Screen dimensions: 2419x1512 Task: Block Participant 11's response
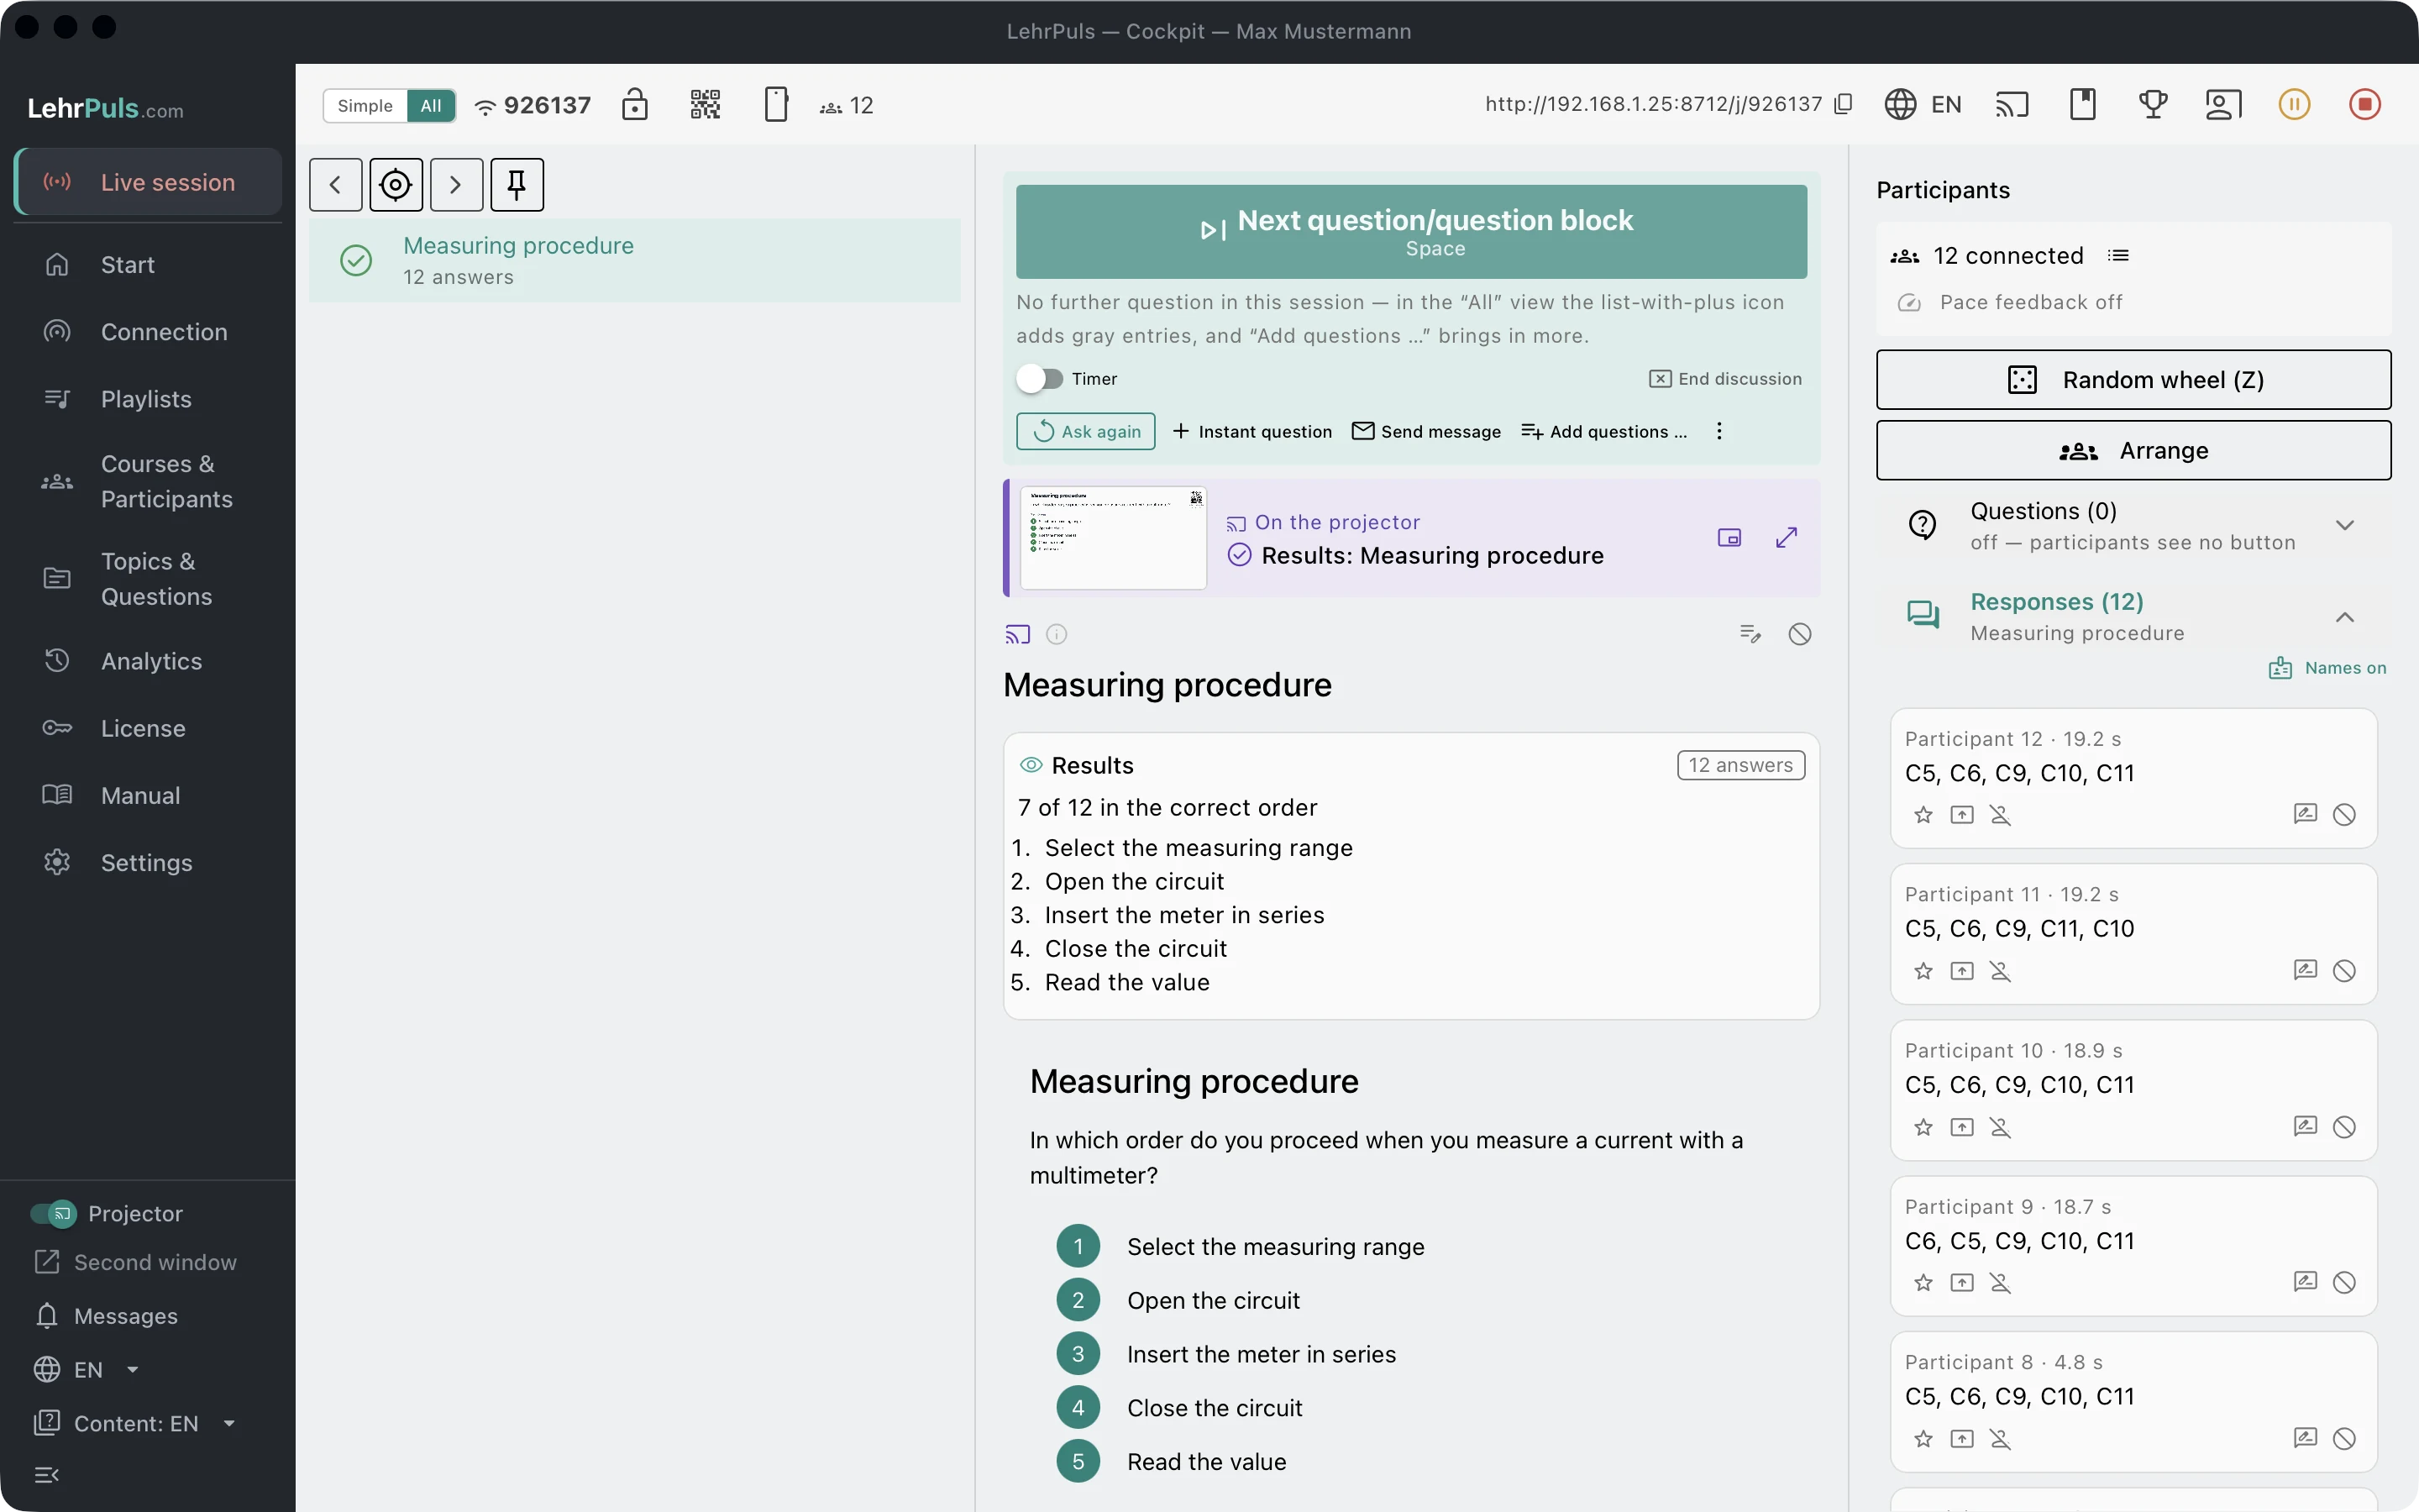[x=2344, y=971]
